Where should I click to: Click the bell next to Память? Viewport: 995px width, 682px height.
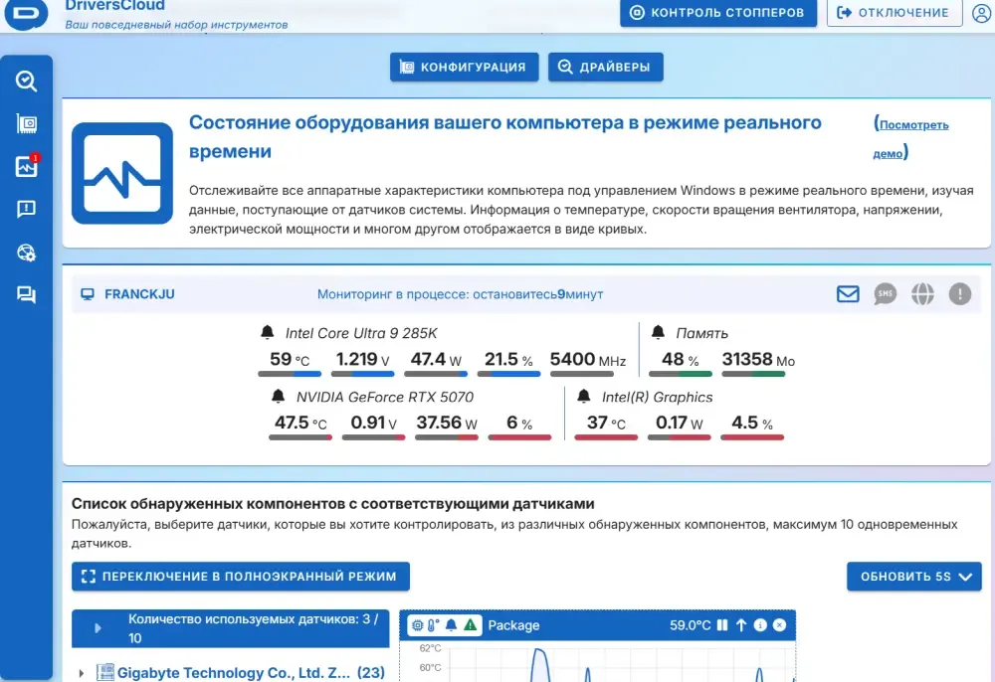pyautogui.click(x=658, y=332)
